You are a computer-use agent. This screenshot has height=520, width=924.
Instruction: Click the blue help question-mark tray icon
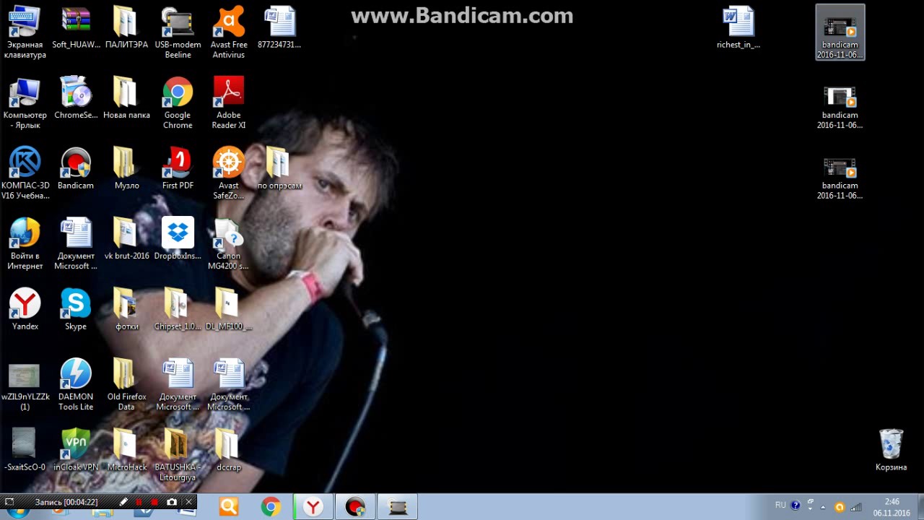point(796,506)
